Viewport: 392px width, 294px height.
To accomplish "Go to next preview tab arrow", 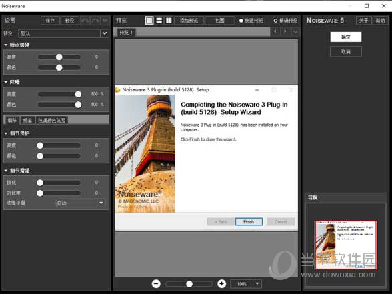I will click(285, 32).
